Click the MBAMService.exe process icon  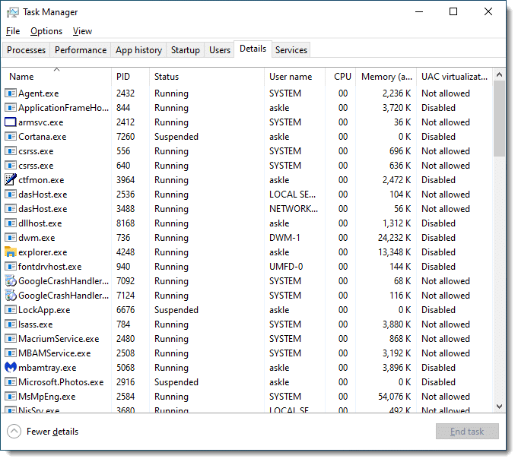pos(11,353)
